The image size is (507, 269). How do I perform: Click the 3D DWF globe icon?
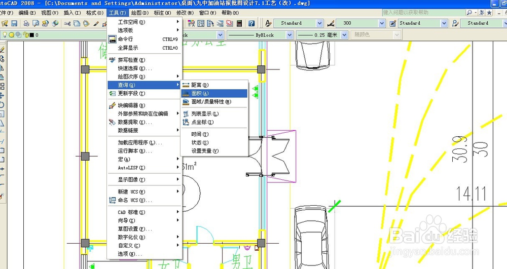(56, 23)
